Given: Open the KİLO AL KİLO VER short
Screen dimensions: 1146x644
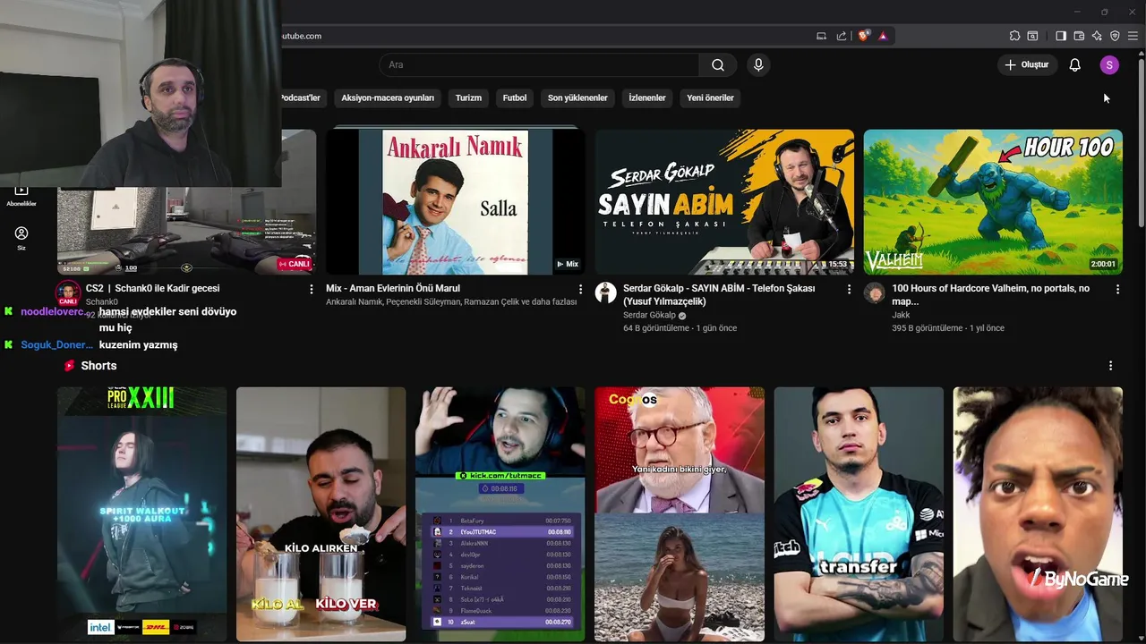Looking at the screenshot, I should click(321, 514).
